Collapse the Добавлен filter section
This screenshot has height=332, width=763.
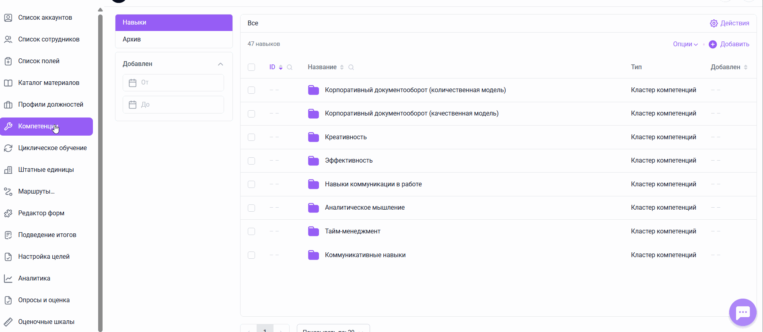[220, 64]
